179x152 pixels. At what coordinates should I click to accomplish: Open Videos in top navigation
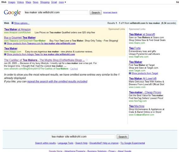[20, 2]
